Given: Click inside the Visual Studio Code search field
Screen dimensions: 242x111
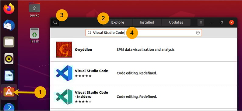Looking at the screenshot, I should [144, 33].
